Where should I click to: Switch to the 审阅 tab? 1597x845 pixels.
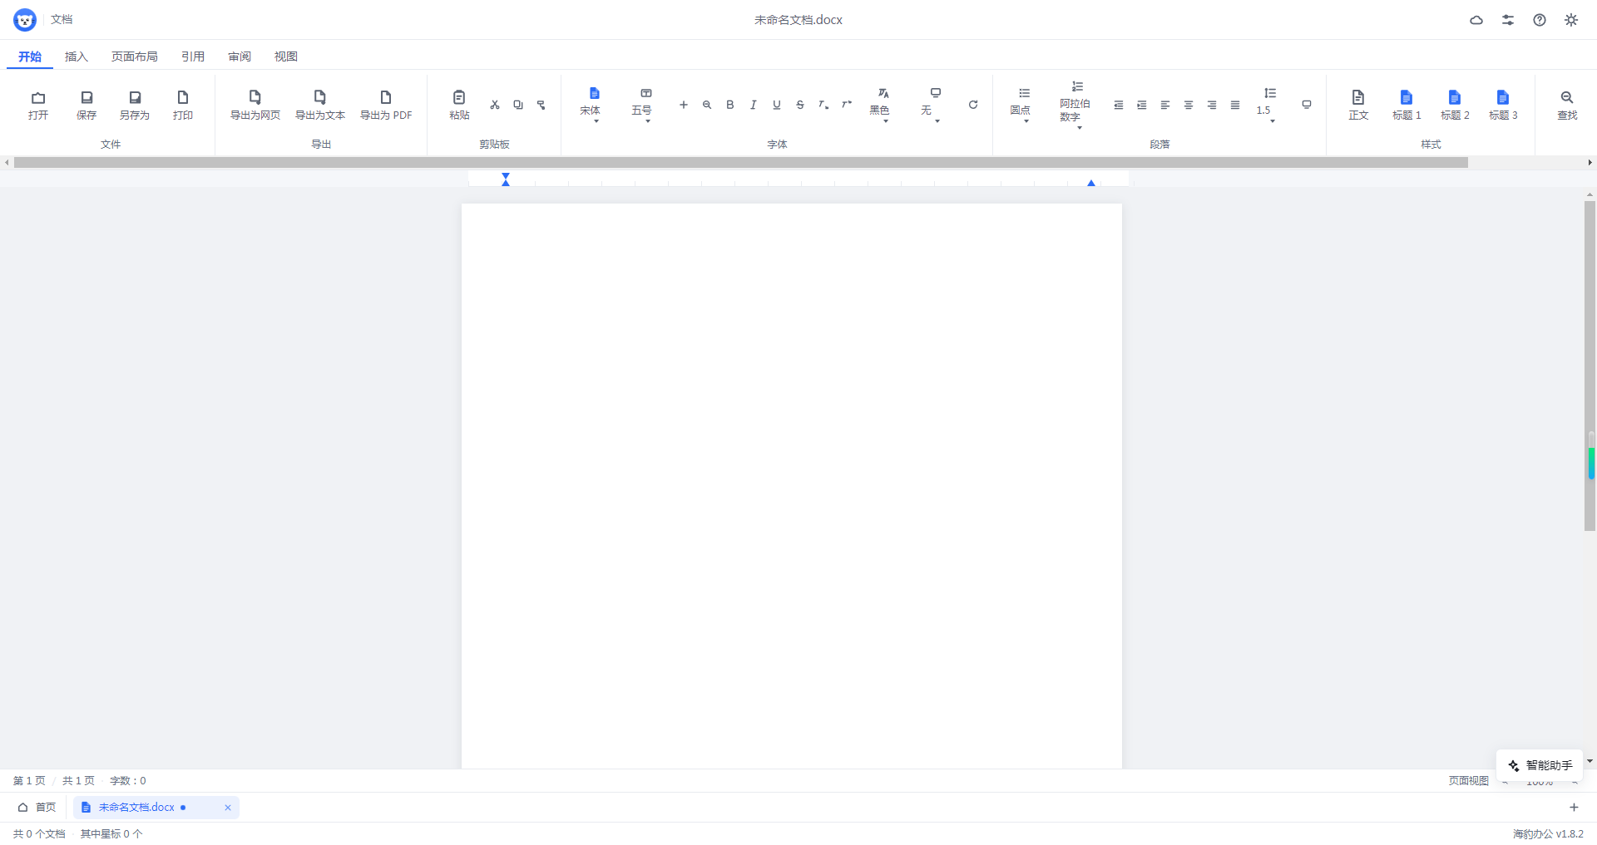(240, 56)
